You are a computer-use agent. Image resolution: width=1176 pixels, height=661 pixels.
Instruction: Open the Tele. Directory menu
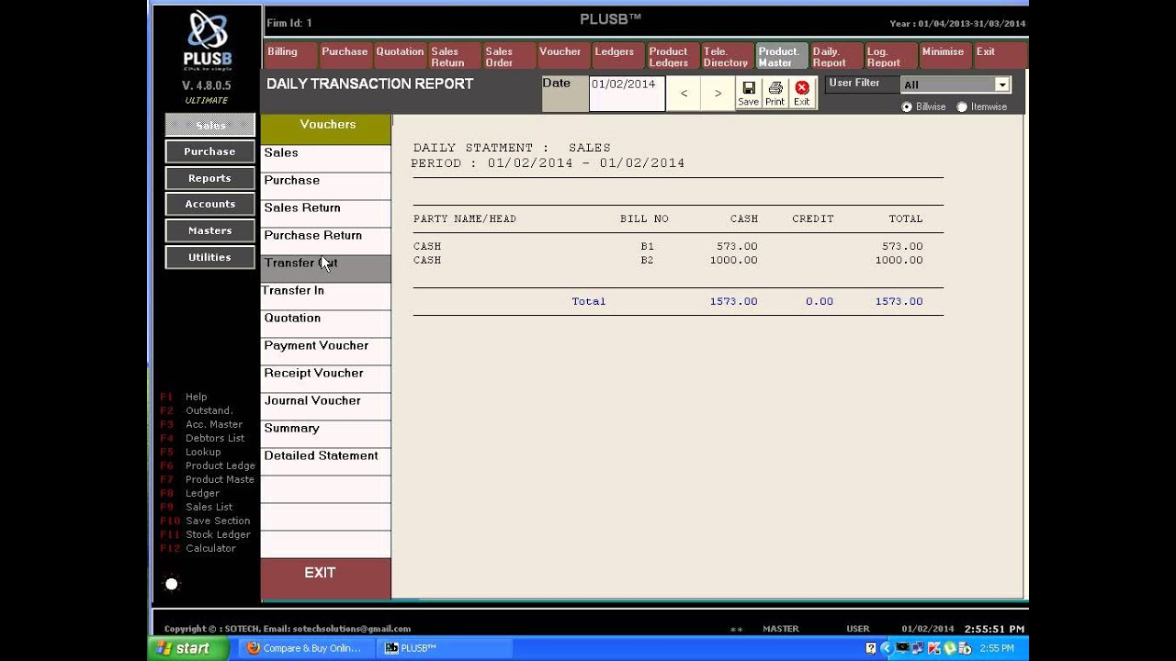click(727, 56)
